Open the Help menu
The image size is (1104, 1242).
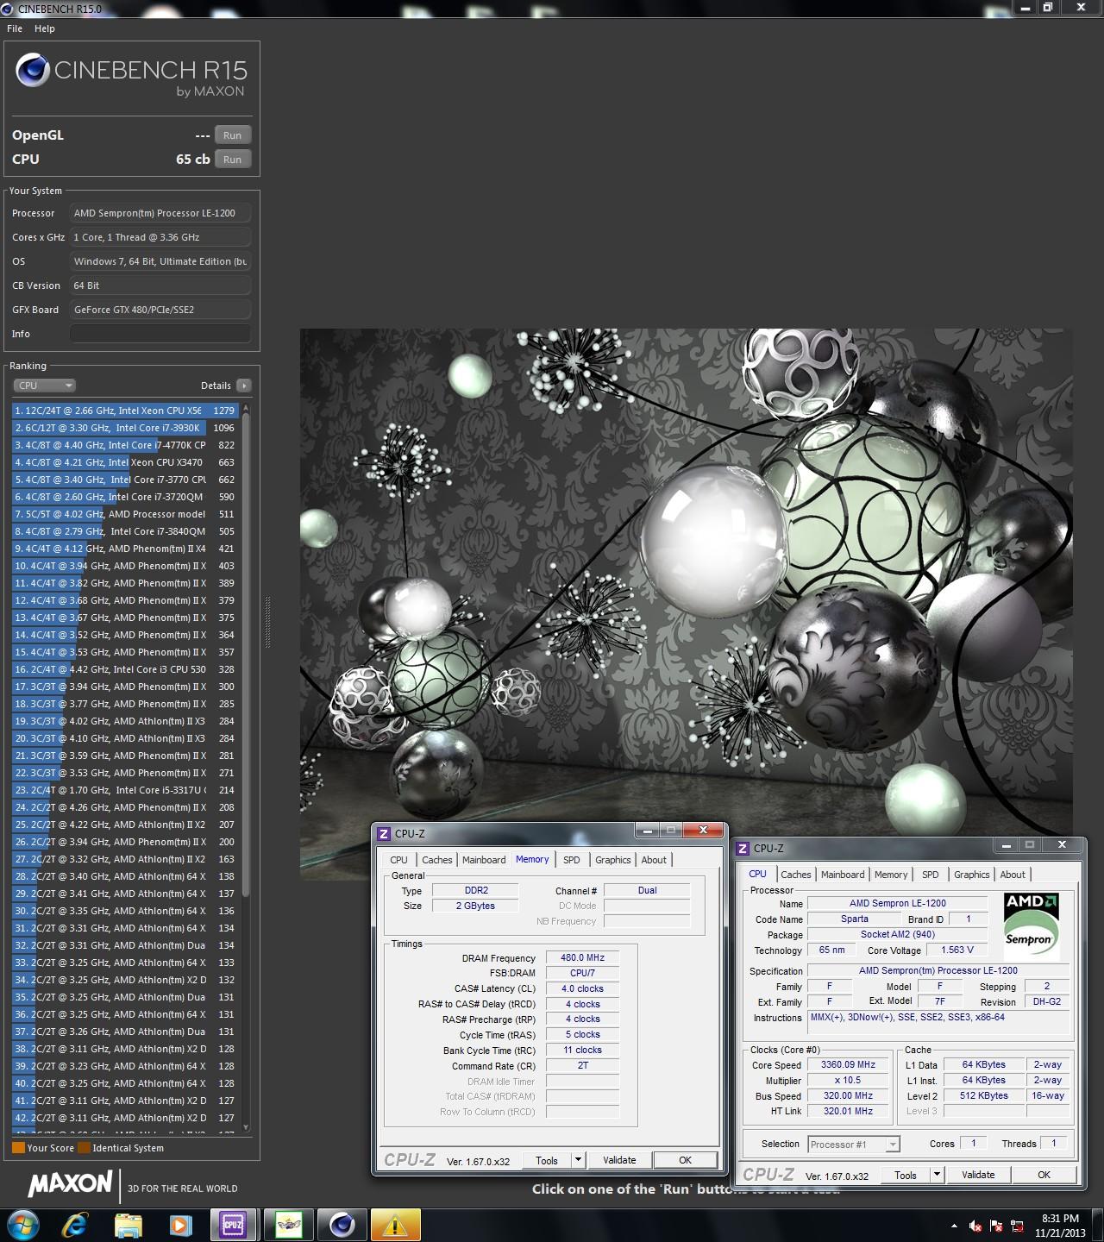[45, 28]
